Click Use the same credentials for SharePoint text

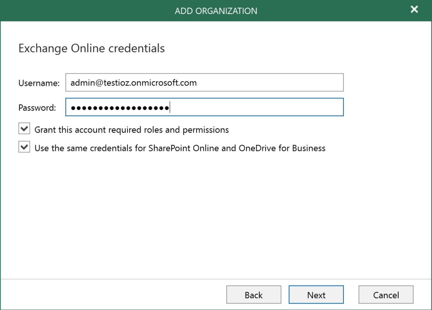(180, 148)
